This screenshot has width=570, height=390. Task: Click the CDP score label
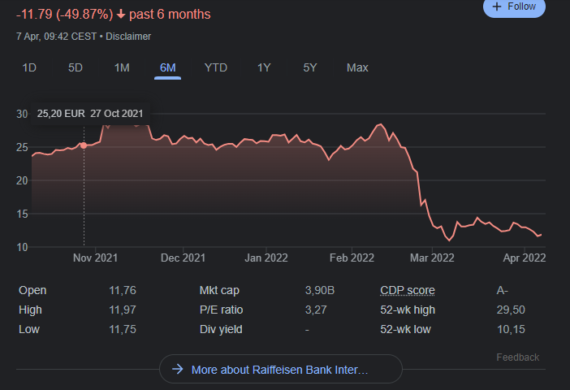click(408, 290)
